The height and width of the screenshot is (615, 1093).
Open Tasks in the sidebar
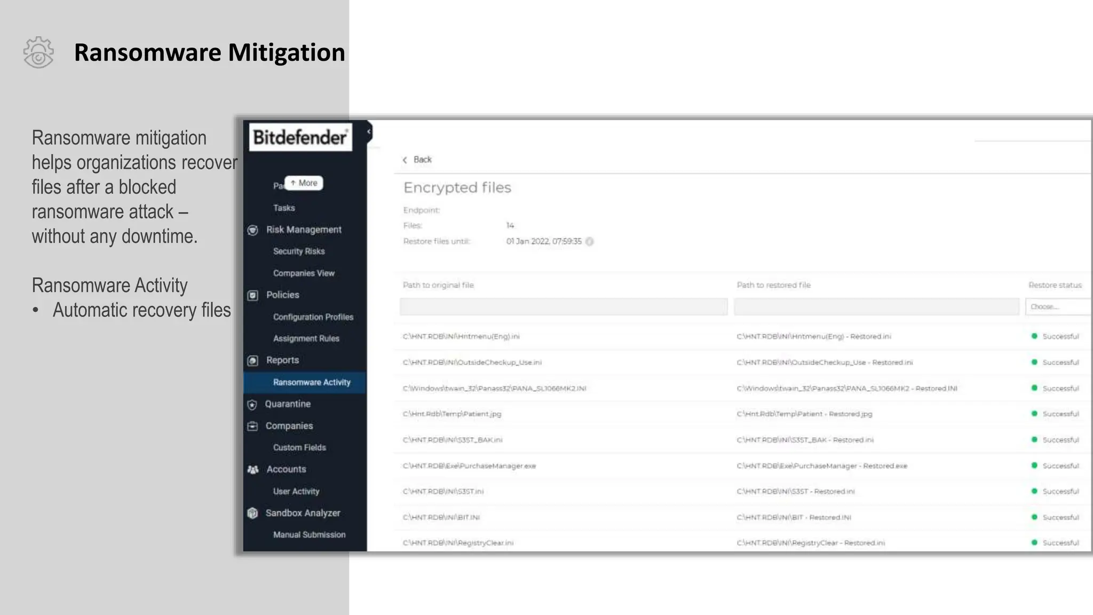tap(284, 208)
